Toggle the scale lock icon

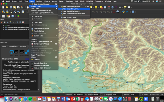pyautogui.click(x=104, y=95)
